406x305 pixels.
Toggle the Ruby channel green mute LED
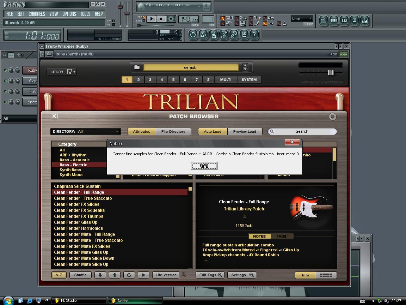[x=5, y=70]
